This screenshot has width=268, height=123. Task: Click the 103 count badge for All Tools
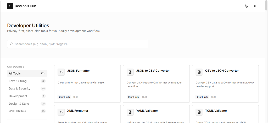[x=43, y=74]
